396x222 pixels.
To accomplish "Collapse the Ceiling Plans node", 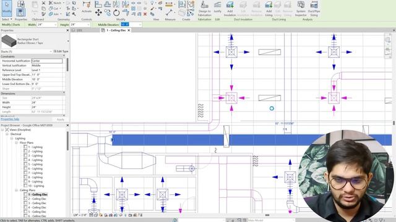I will coord(17,191).
